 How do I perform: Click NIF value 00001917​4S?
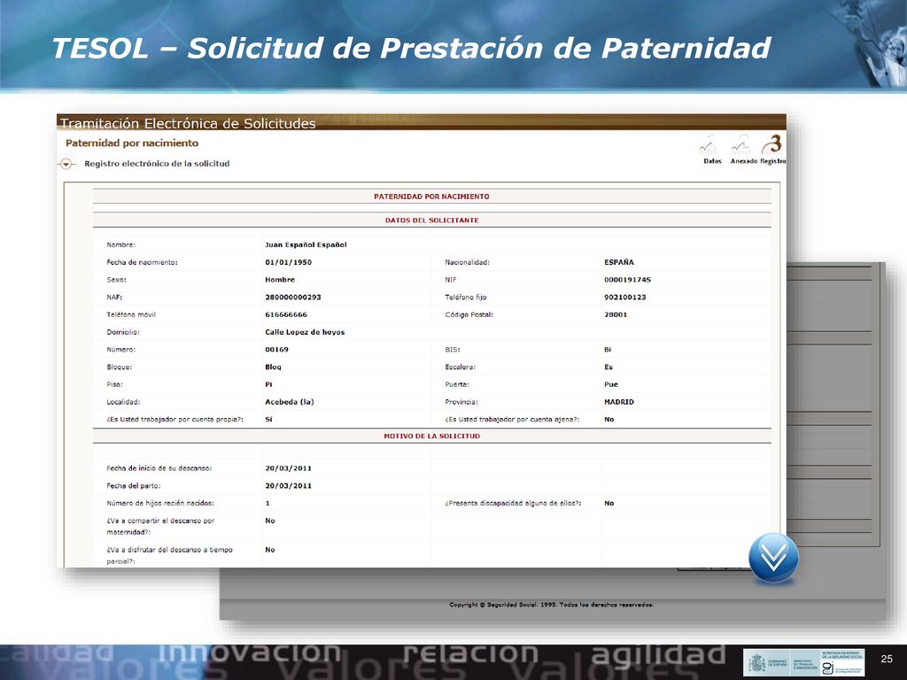coord(628,279)
